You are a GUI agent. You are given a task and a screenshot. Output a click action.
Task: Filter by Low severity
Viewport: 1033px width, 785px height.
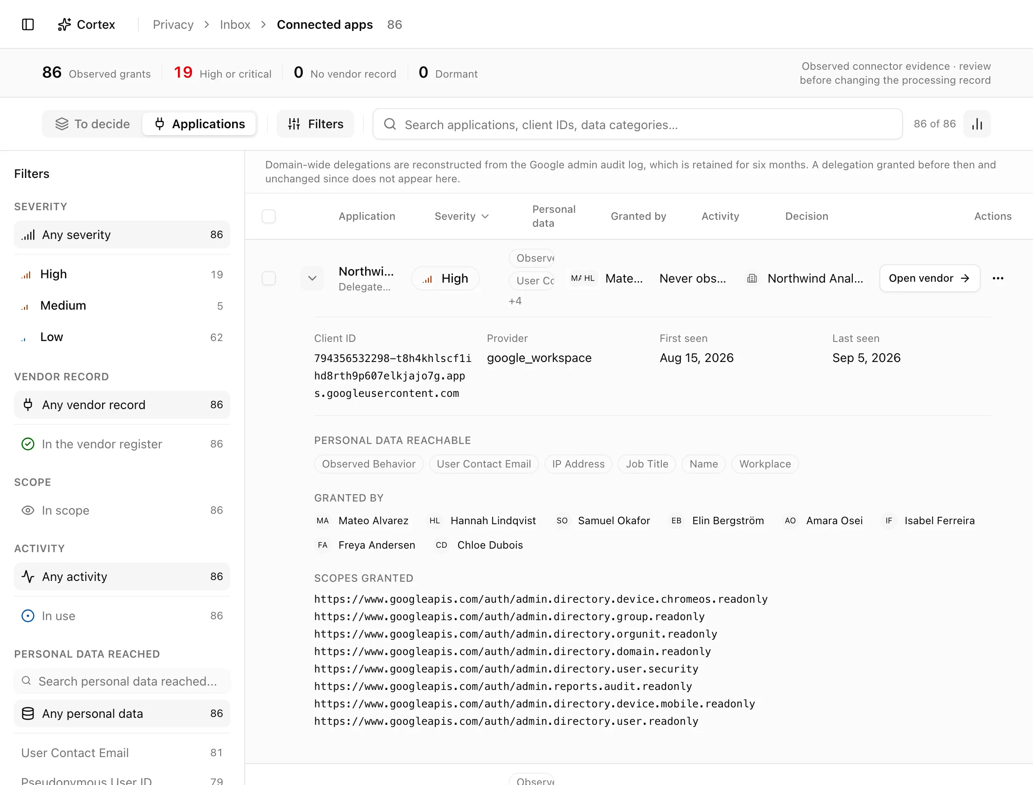122,337
